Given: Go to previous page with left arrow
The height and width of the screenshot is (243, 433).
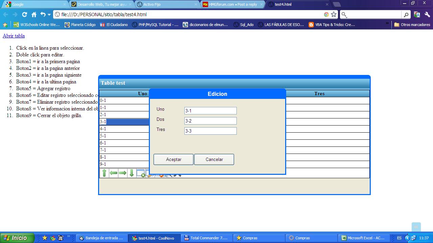Looking at the screenshot, I should click(x=113, y=173).
